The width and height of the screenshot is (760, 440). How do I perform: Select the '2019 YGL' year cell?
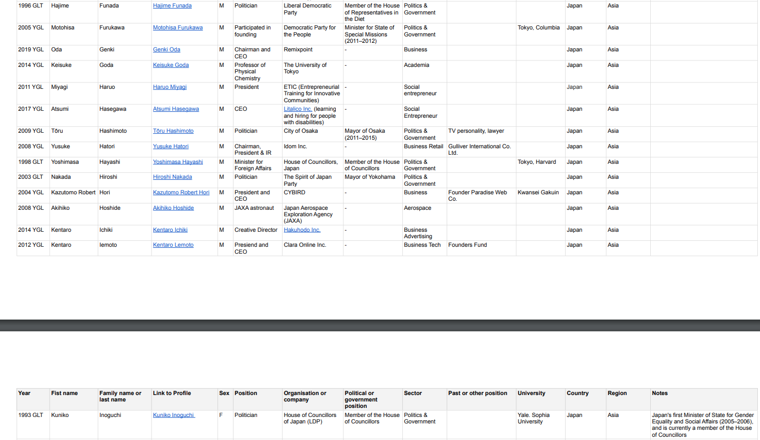coord(33,53)
